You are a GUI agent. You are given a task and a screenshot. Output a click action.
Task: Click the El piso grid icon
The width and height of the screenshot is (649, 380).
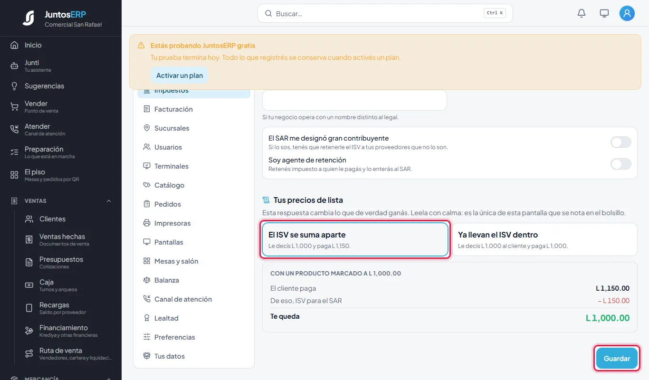coord(14,175)
